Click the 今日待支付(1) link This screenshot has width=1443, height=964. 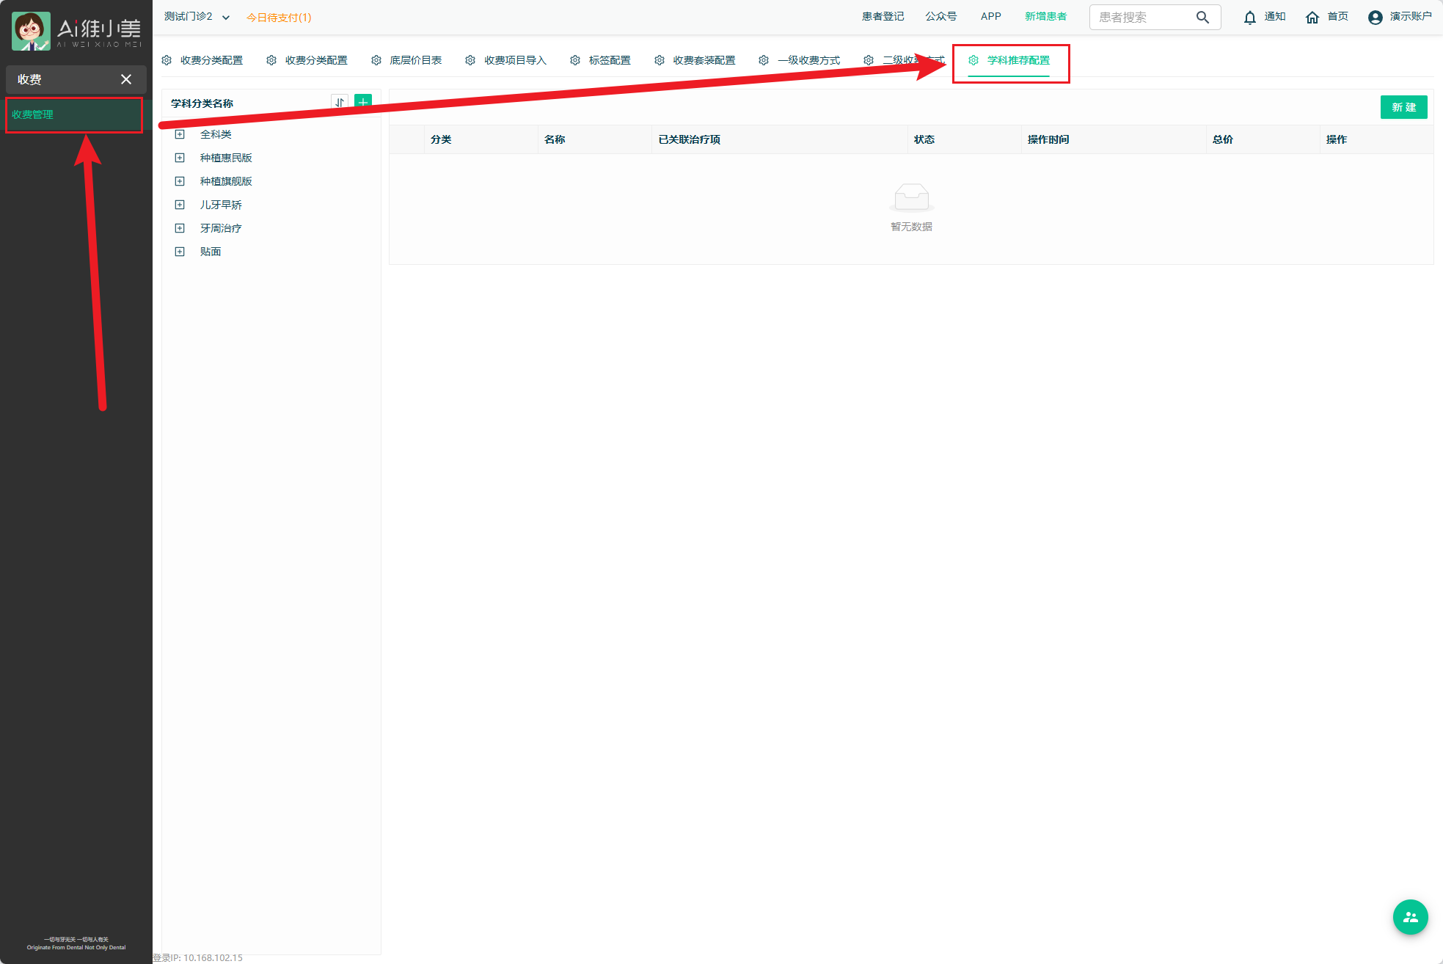(x=279, y=18)
